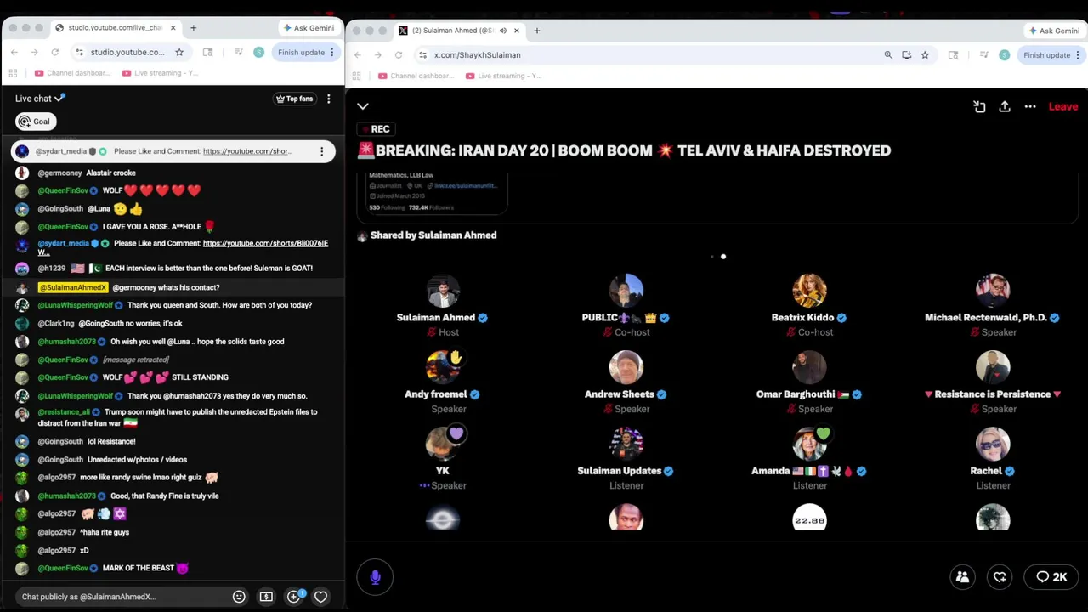Close the studio.youtube.com tab
The width and height of the screenshot is (1088, 612).
click(173, 27)
